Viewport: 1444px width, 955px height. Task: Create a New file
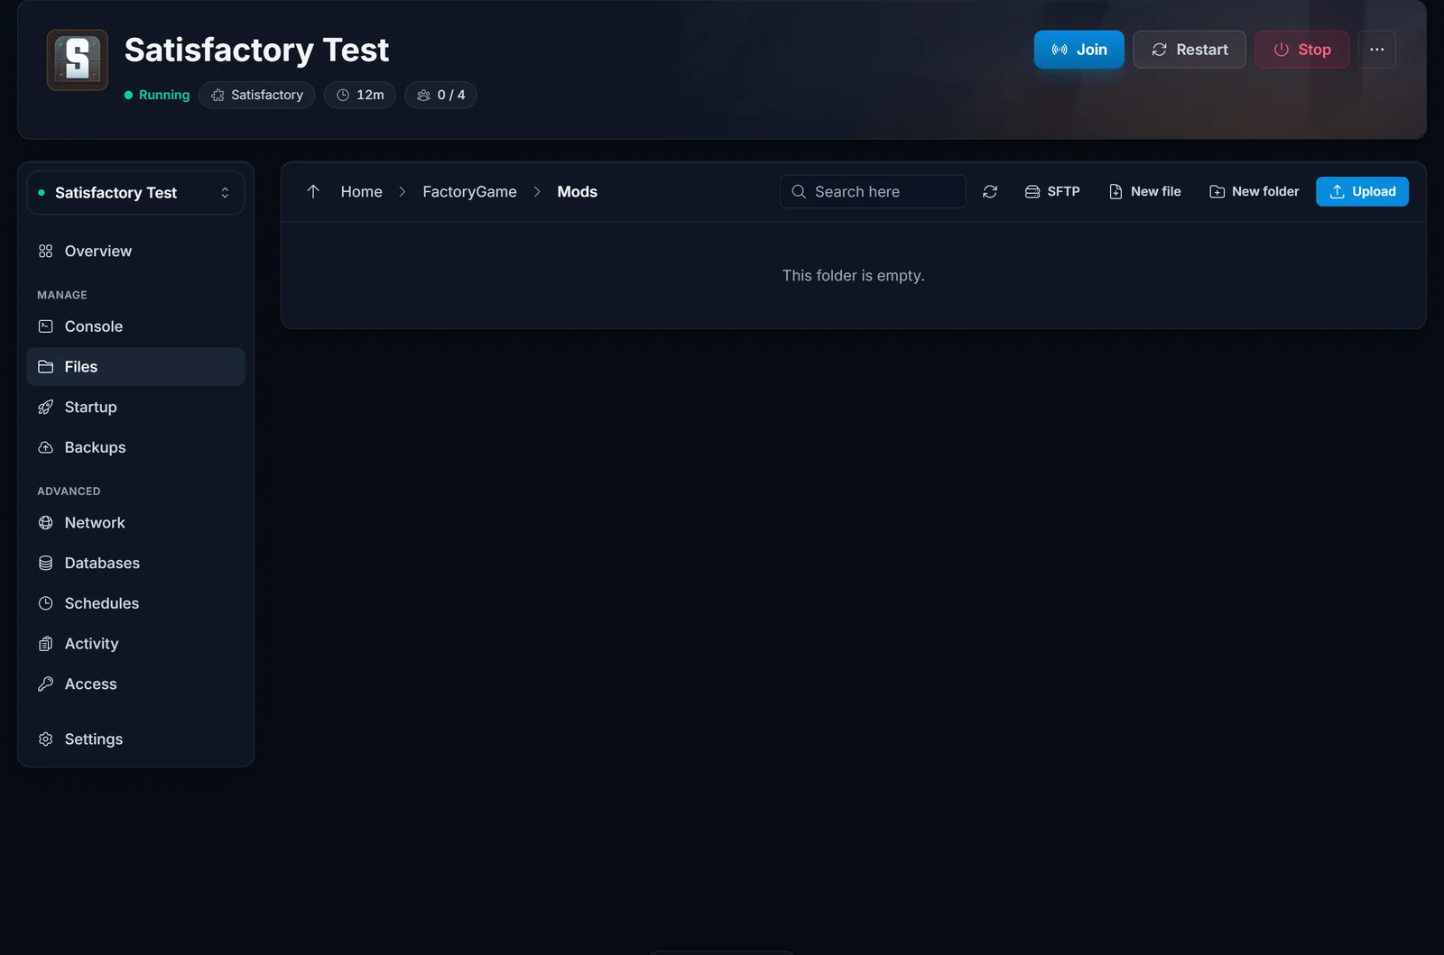click(x=1144, y=191)
